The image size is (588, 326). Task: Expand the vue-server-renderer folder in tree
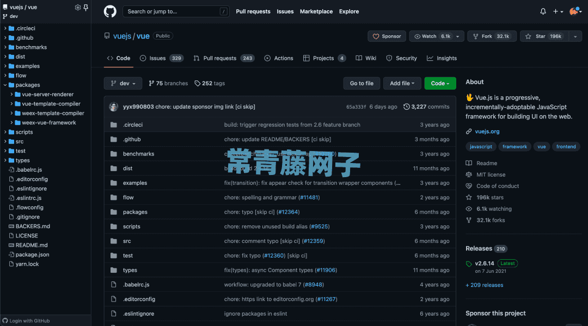coord(11,95)
